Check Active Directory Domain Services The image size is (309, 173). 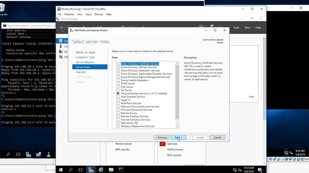pos(118,67)
